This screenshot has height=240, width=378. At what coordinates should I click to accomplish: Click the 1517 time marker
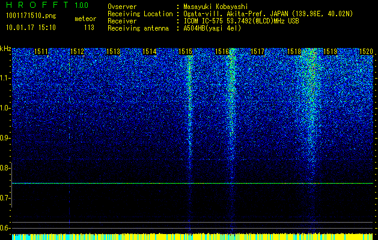tap(258, 52)
